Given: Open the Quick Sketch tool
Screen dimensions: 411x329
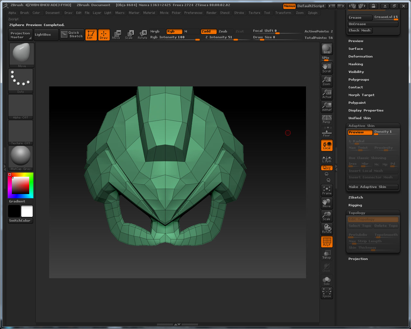Looking at the screenshot, I should tap(72, 34).
